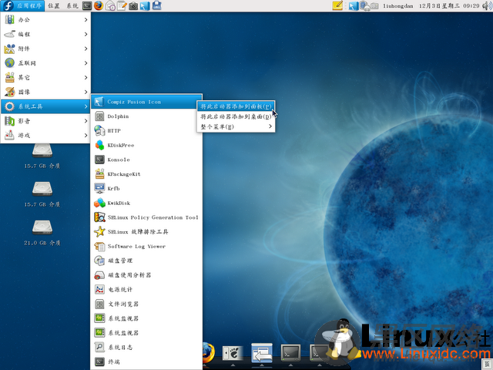The width and height of the screenshot is (493, 370).
Task: Expand the 互联网 internet submenu
Action: coord(45,63)
